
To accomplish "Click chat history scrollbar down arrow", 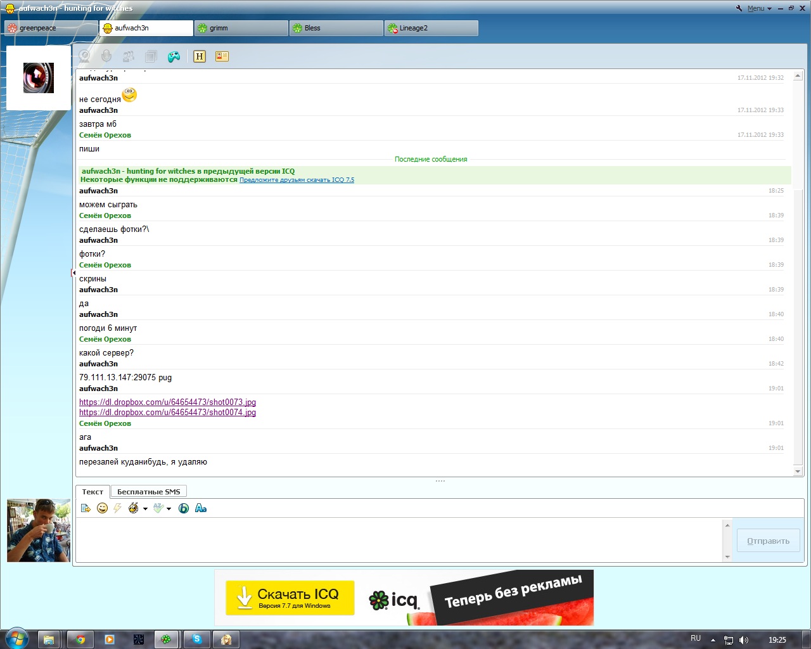I will [x=798, y=472].
